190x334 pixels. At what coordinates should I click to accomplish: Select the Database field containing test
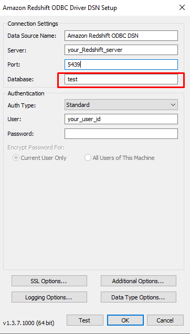click(x=121, y=79)
